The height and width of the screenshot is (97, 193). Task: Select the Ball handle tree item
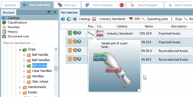pos(40,55)
